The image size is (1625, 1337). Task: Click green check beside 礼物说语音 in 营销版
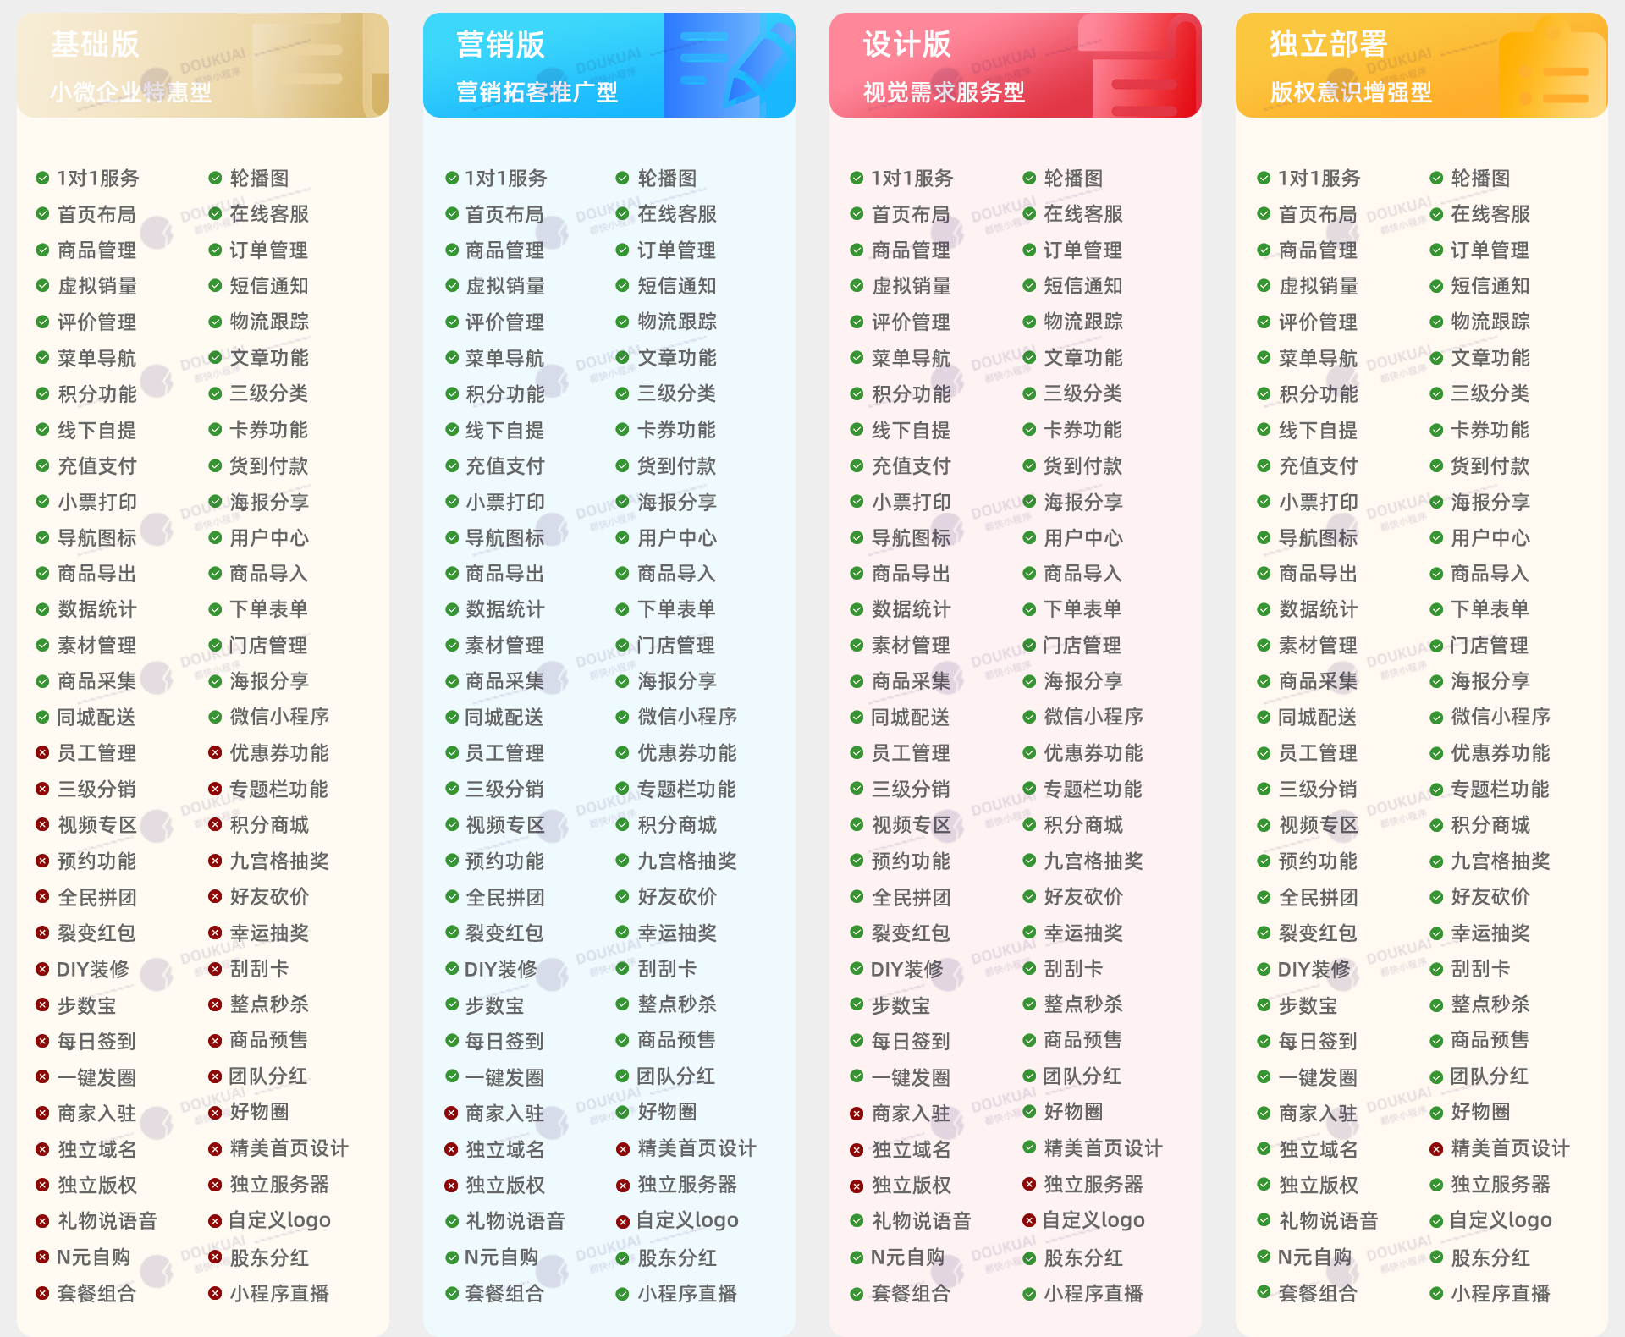[x=451, y=1221]
